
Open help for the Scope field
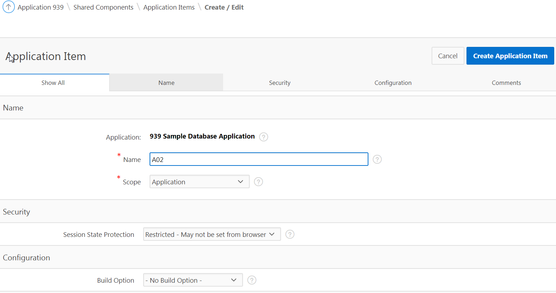[258, 181]
